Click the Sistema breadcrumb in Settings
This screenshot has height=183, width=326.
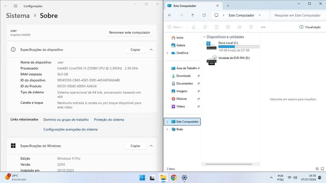18,16
